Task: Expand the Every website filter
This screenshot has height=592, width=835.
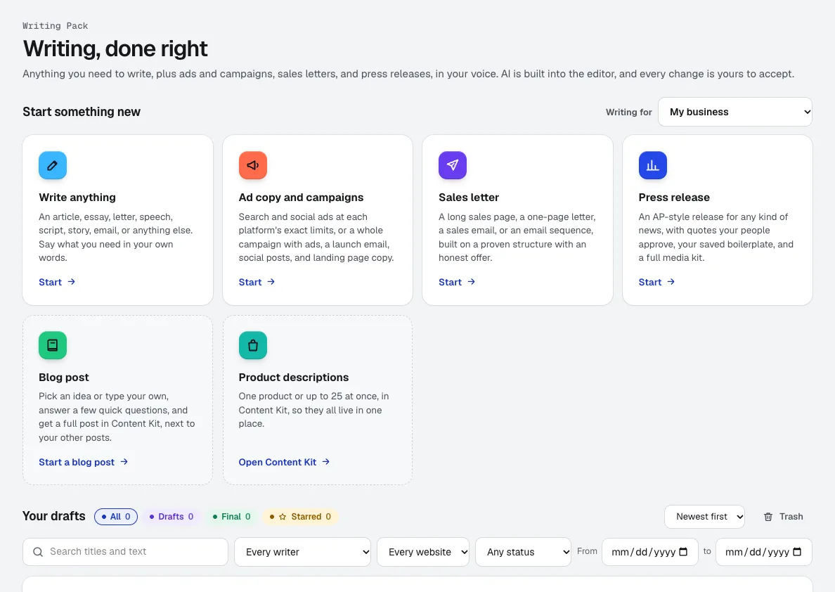Action: click(423, 552)
